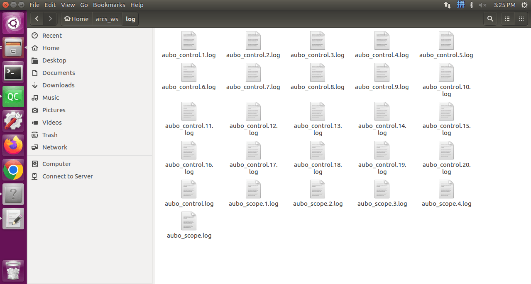Open the Trash icon in the dock
The height and width of the screenshot is (284, 531).
click(x=14, y=271)
